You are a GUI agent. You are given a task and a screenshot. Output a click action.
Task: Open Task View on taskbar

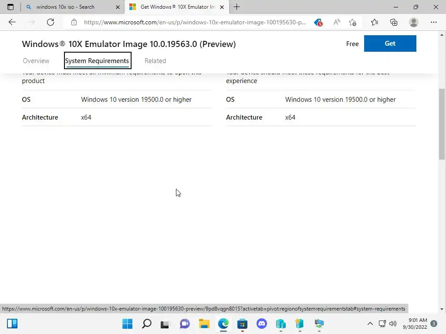165,324
